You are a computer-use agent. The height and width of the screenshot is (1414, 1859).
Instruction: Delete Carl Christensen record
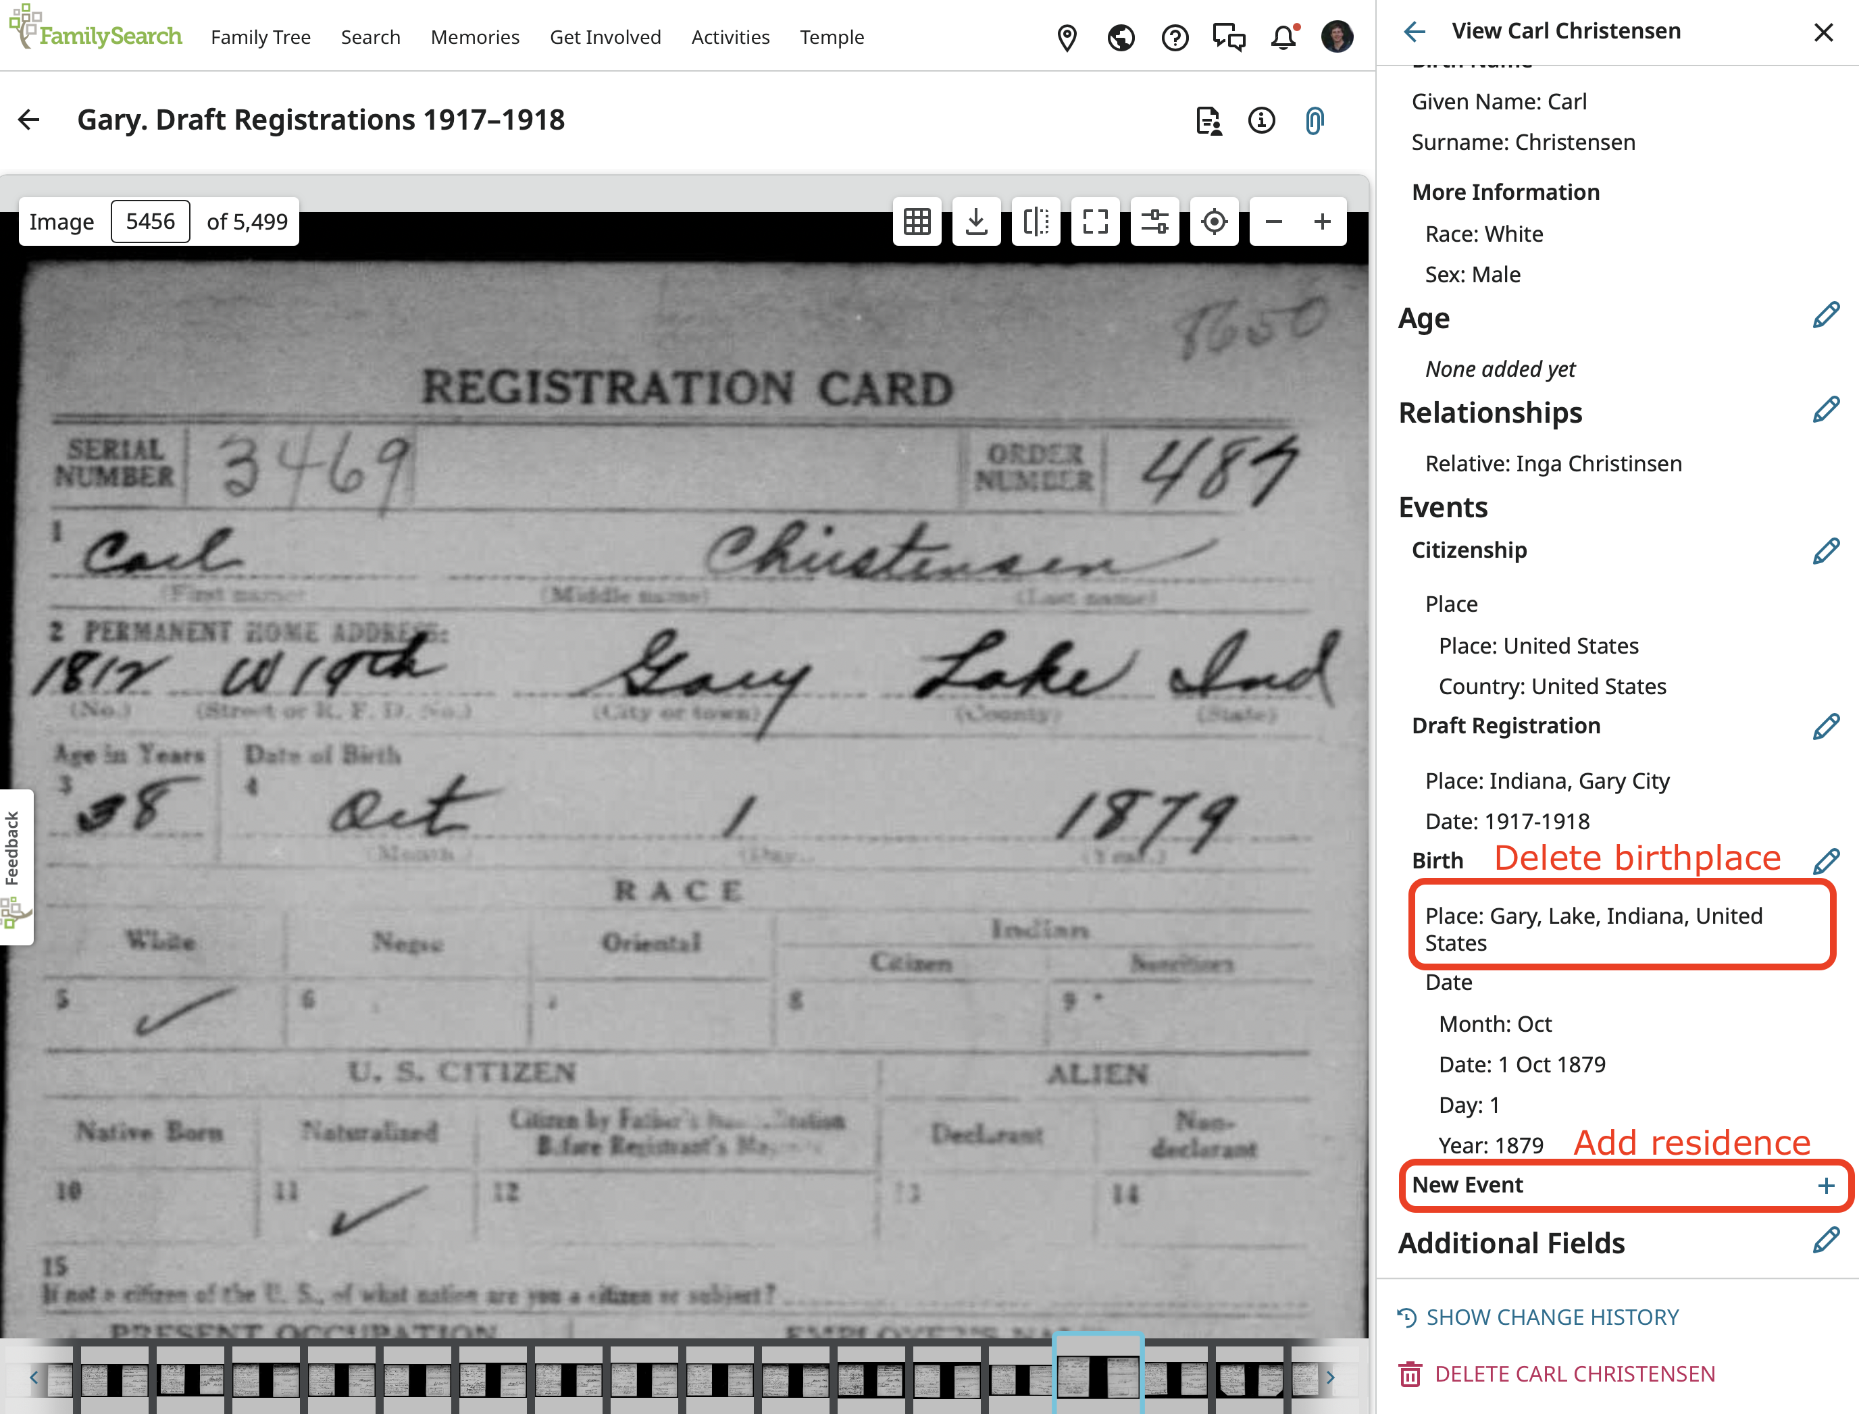pyautogui.click(x=1558, y=1374)
